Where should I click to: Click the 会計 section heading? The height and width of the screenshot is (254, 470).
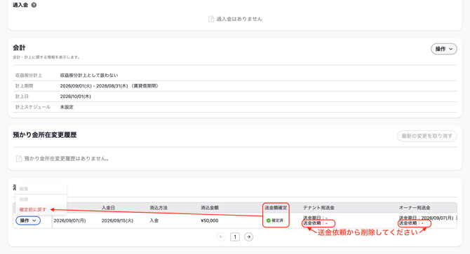coord(19,48)
